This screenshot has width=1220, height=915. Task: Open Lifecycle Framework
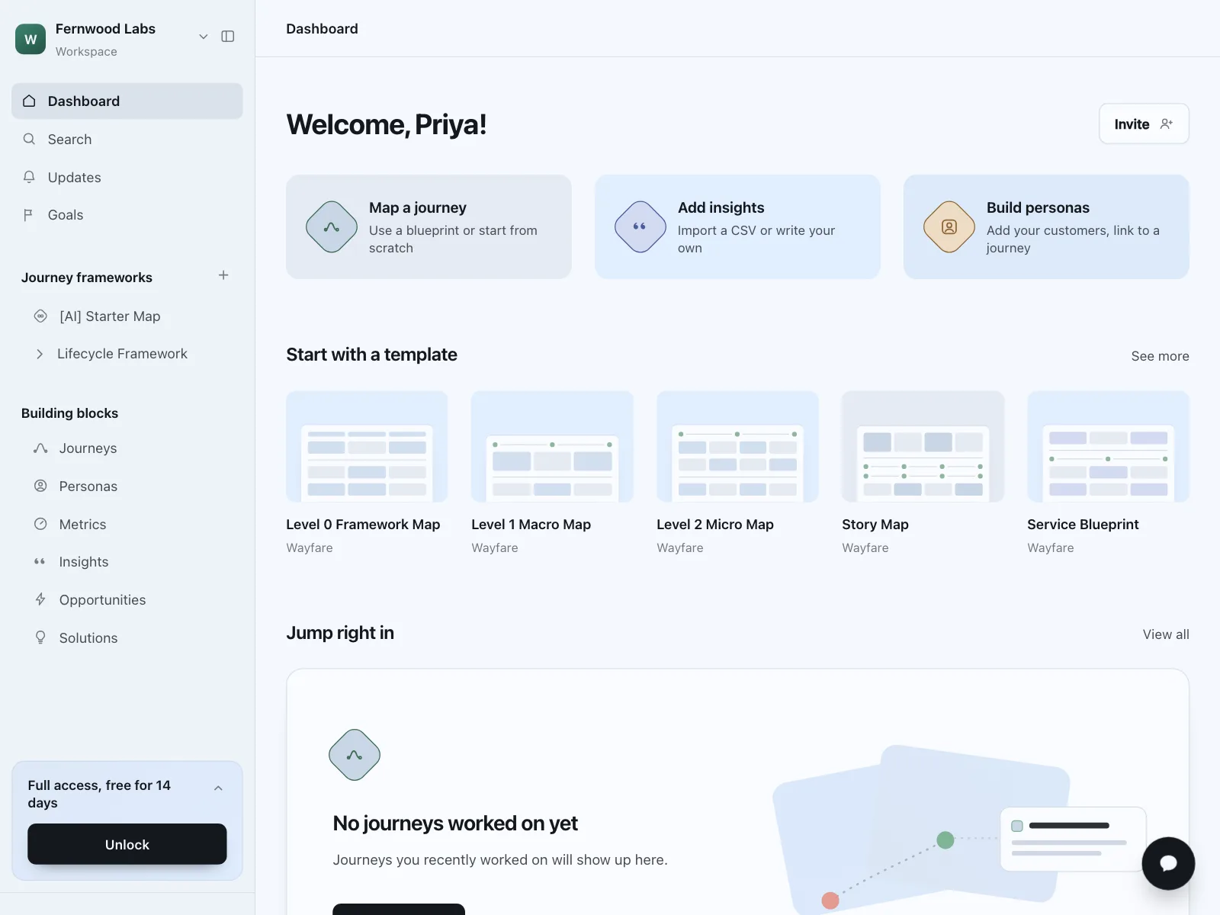[x=122, y=354]
